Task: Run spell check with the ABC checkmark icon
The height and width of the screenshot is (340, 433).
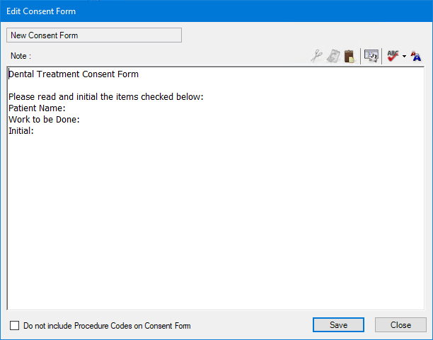Action: tap(393, 57)
